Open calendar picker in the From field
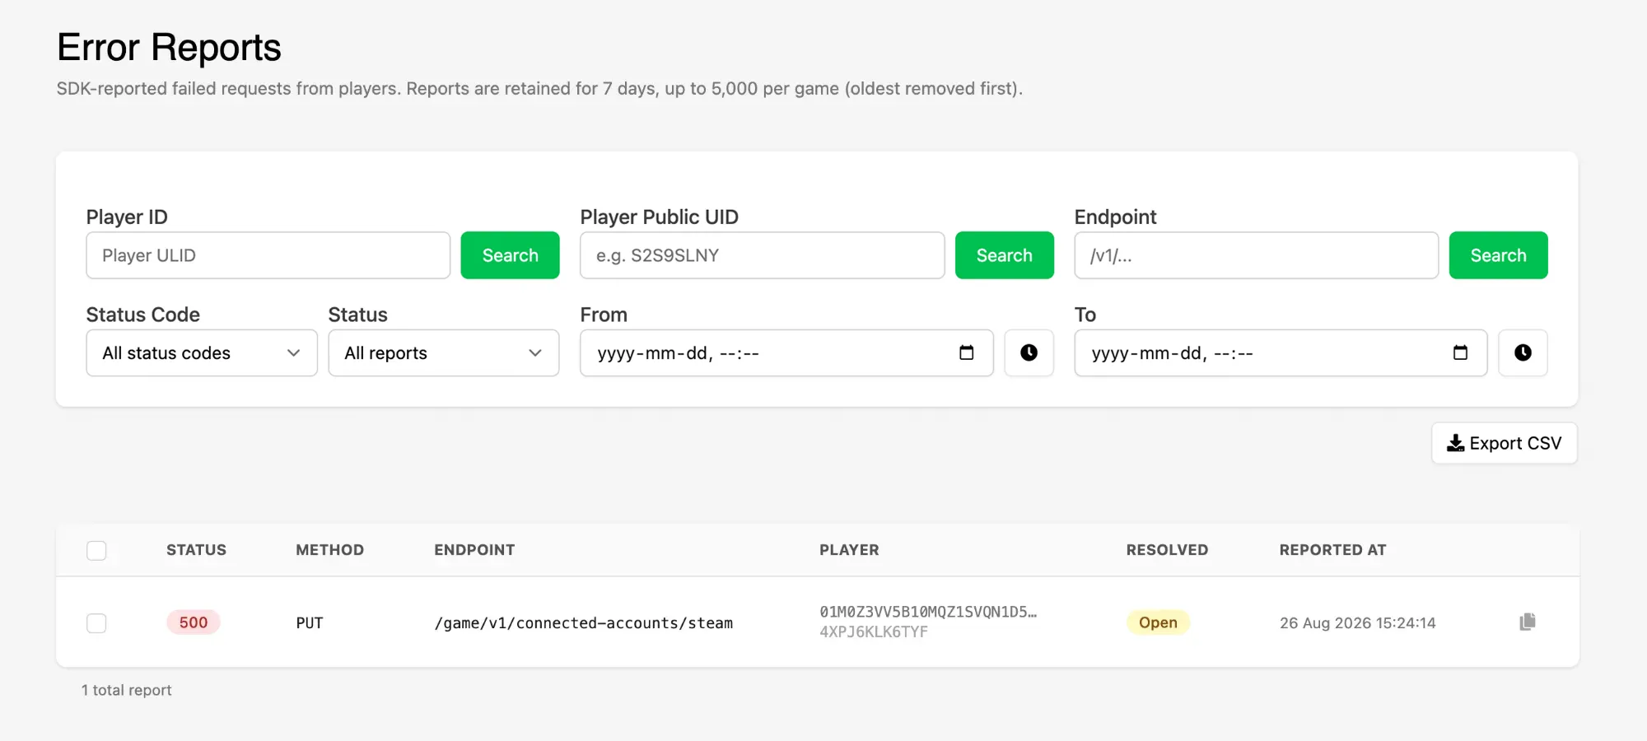The width and height of the screenshot is (1647, 741). point(967,352)
